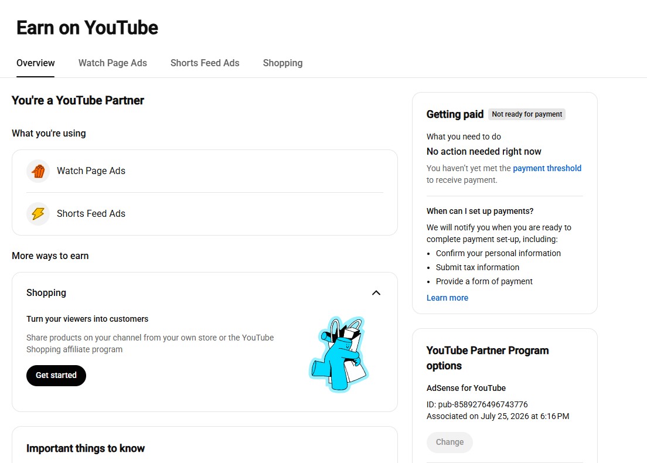Click the YouTube Partner Program options heading
The height and width of the screenshot is (463, 647).
tap(488, 358)
